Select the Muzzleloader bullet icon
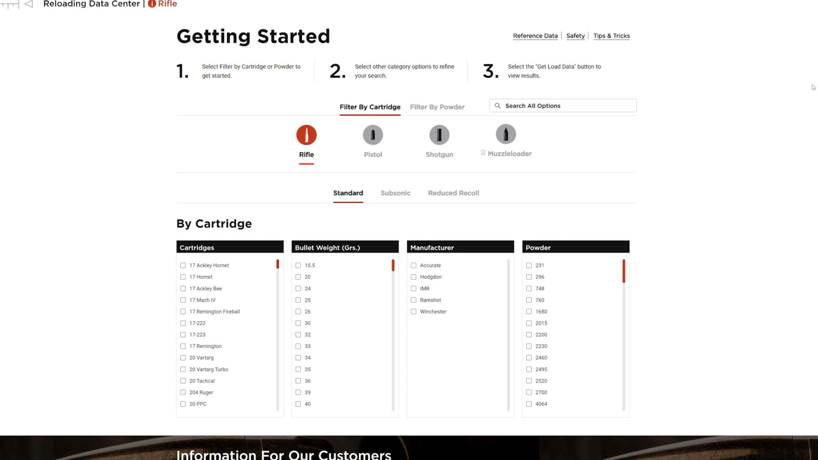 point(505,134)
